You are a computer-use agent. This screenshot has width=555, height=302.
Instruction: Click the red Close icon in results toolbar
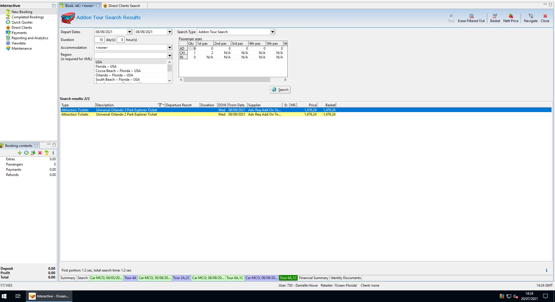tap(545, 16)
